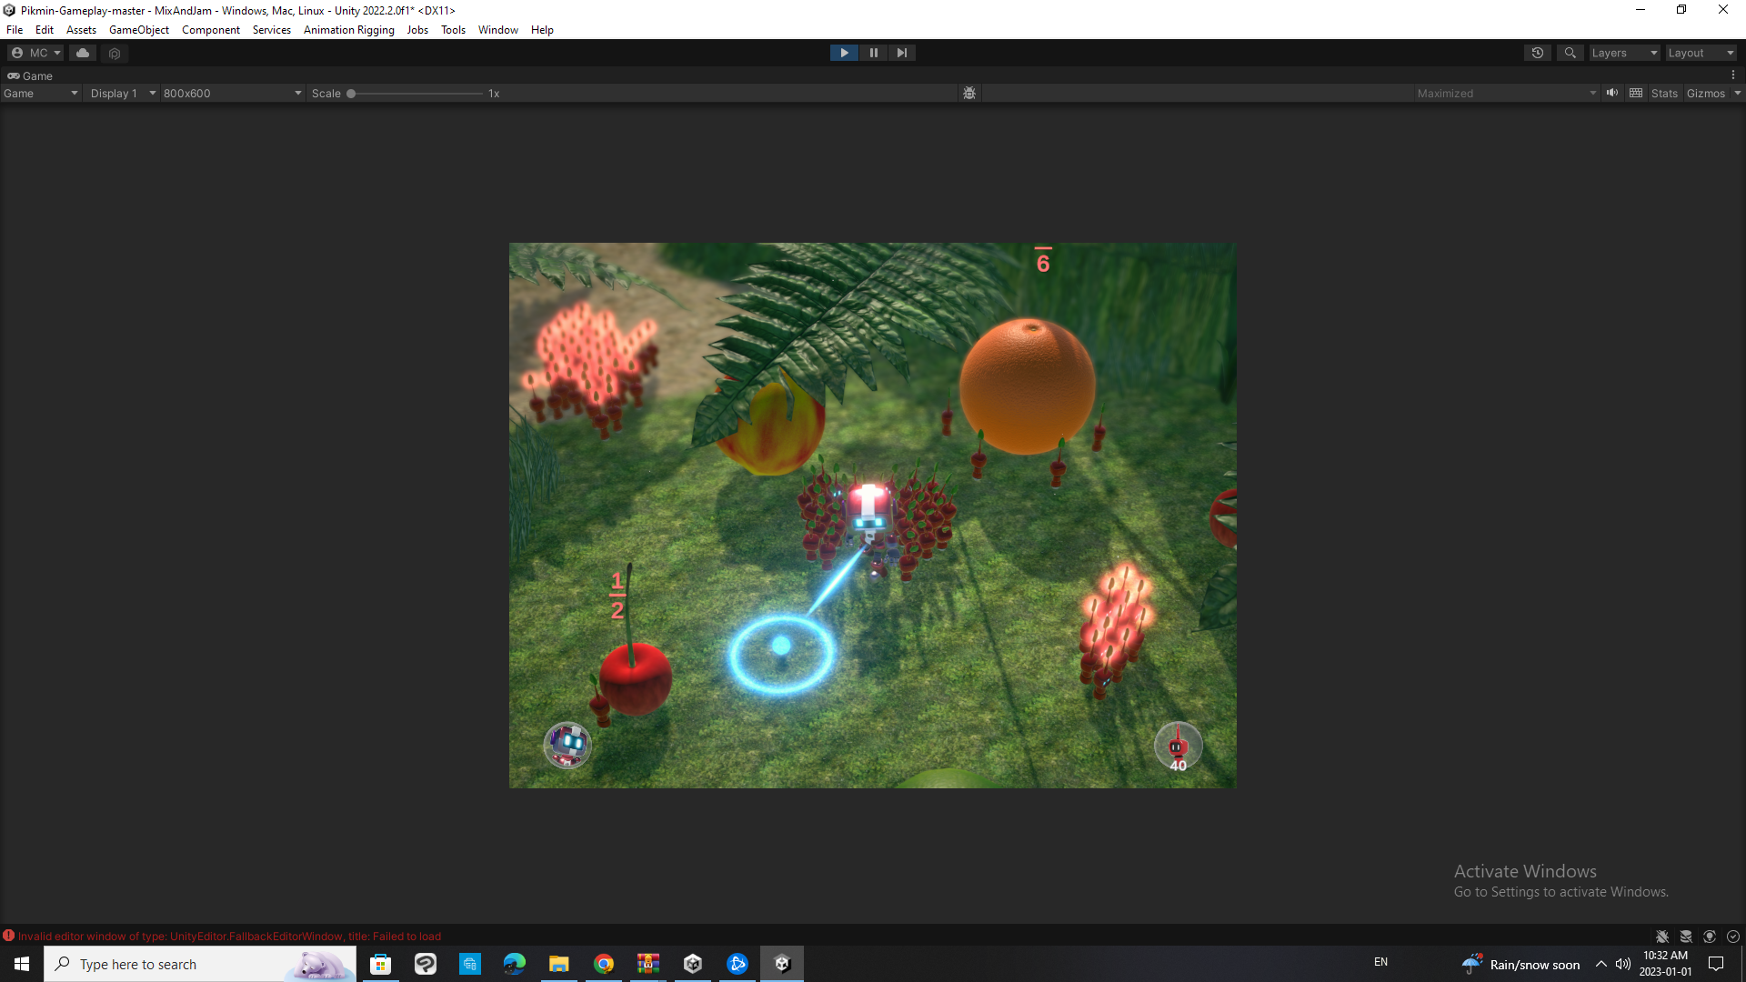This screenshot has width=1746, height=982.
Task: Toggle the shortcuts keyboard icon
Action: [x=1636, y=93]
